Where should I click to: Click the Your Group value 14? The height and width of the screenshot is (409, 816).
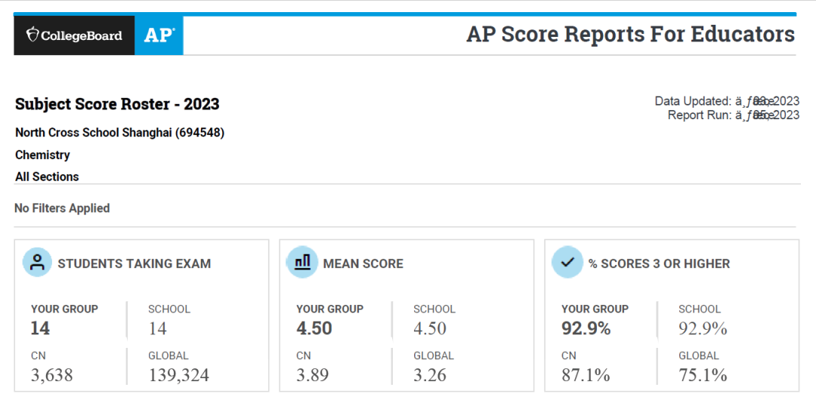coord(41,328)
